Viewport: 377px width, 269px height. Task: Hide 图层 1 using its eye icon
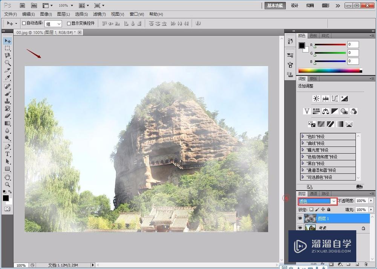(300, 218)
